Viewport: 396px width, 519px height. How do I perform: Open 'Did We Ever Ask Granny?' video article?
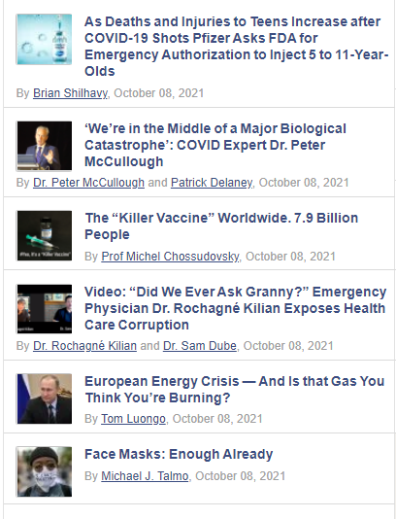[x=235, y=308]
